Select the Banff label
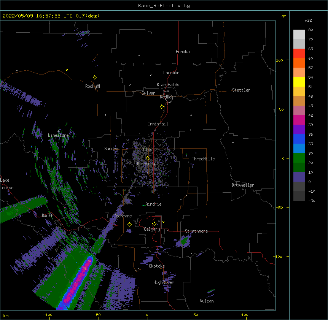 tap(47, 215)
